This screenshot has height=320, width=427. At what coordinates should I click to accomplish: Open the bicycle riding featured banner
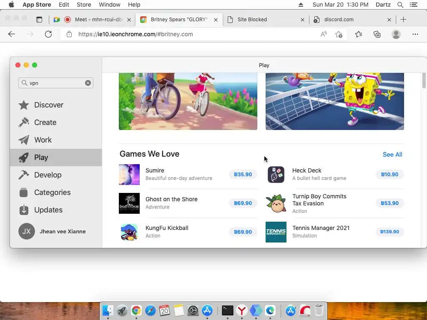click(x=188, y=101)
